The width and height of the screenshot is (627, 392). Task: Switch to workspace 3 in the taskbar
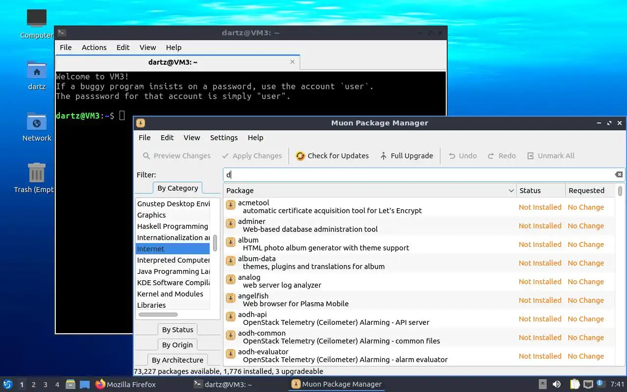(45, 385)
